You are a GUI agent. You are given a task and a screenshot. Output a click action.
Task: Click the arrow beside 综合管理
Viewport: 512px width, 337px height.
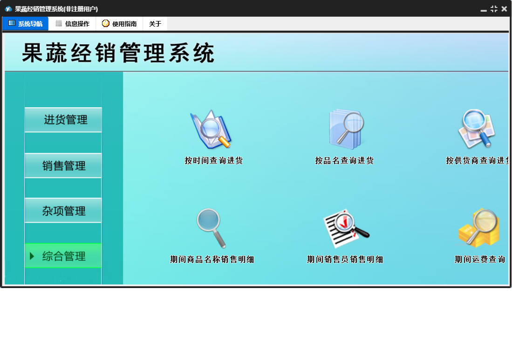(x=32, y=256)
